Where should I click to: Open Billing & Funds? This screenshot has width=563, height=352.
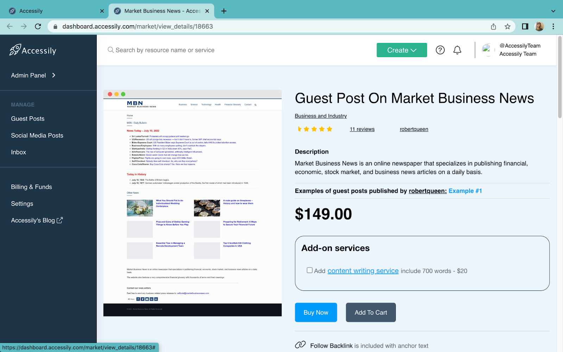pos(32,187)
